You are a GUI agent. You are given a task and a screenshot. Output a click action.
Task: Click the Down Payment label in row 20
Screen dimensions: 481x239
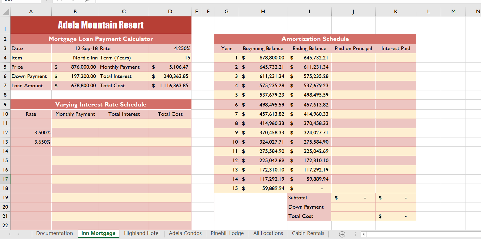click(309, 207)
